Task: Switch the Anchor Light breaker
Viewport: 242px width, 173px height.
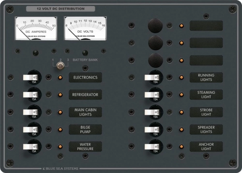Action: tap(153, 147)
